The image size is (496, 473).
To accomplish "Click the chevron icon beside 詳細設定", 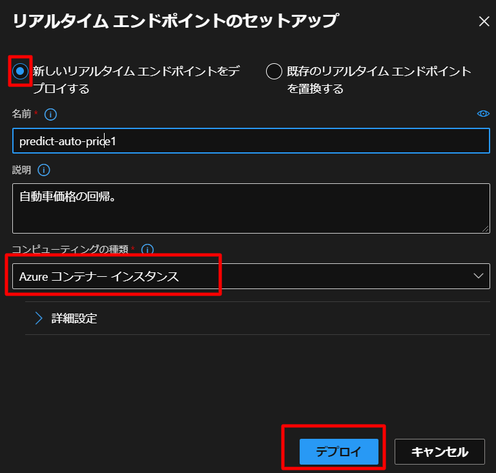I will [x=38, y=318].
